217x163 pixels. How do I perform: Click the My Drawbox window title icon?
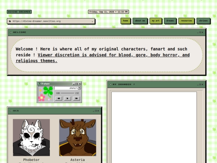110,85
